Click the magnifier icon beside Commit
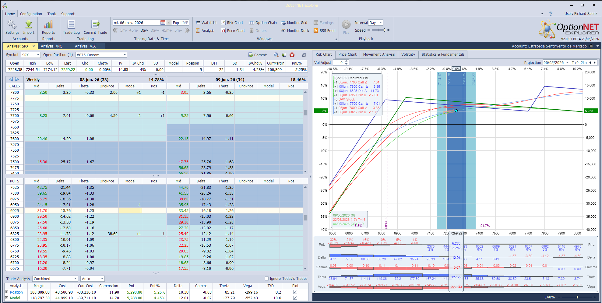The width and height of the screenshot is (602, 303). pyautogui.click(x=276, y=55)
